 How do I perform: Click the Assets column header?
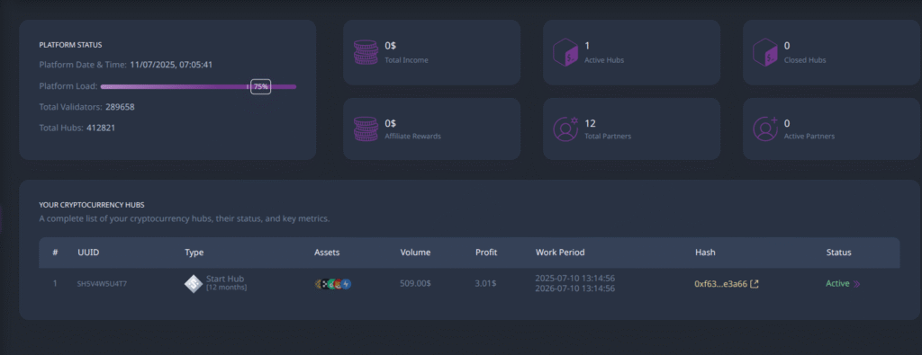point(327,253)
